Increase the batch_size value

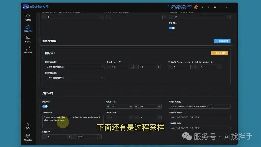tap(220, 67)
